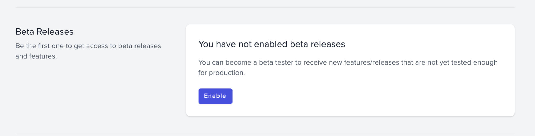Click the Enable button
This screenshot has width=535, height=136.
coord(215,96)
